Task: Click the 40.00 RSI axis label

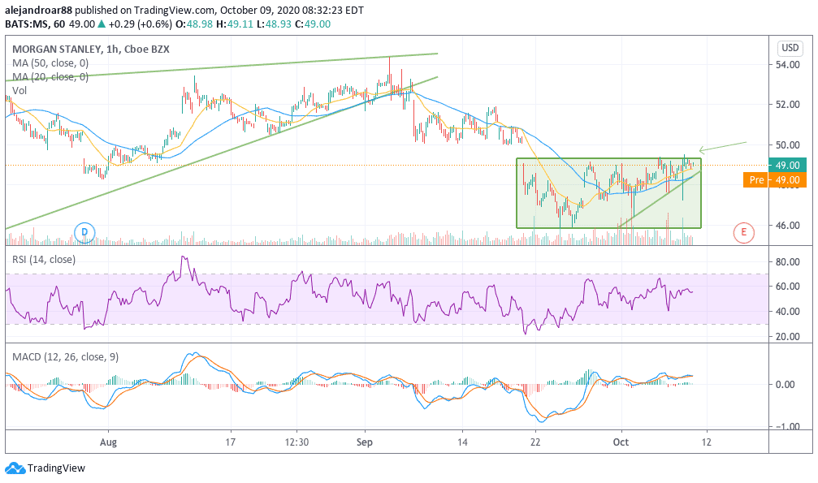Action: [x=787, y=312]
